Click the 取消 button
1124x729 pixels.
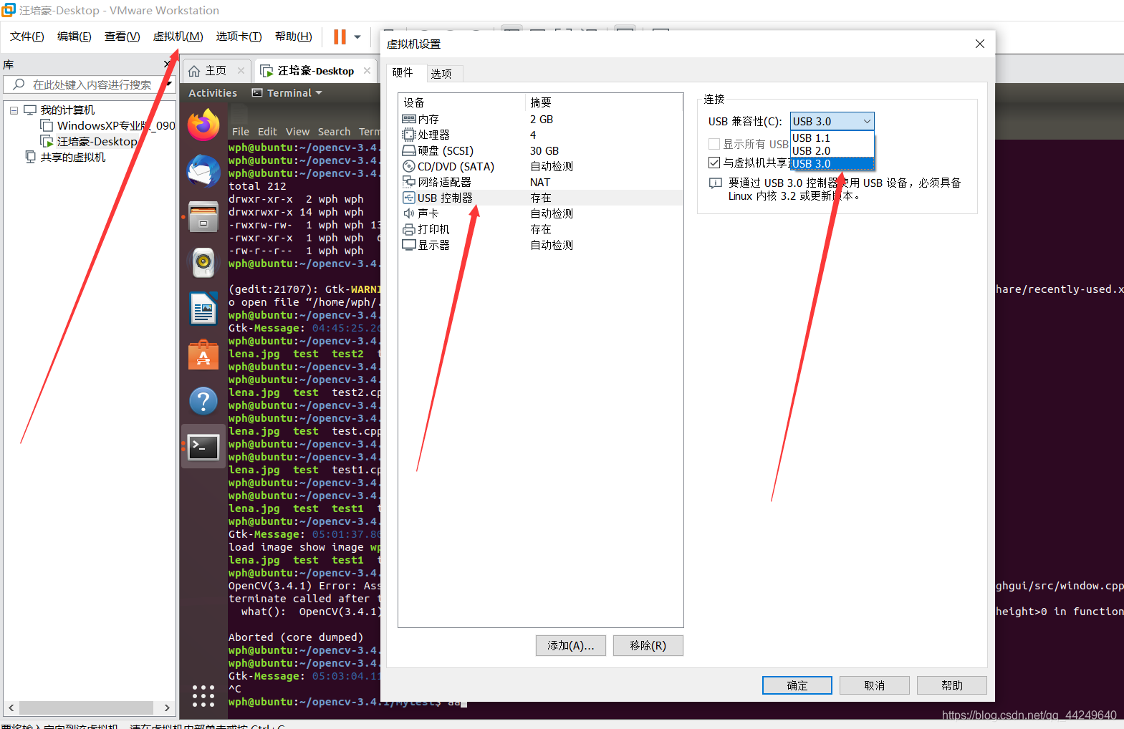(875, 685)
